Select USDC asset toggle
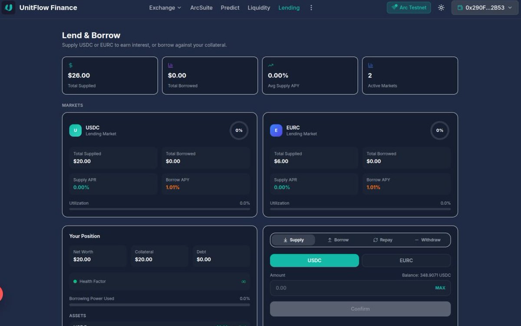 (x=314, y=261)
